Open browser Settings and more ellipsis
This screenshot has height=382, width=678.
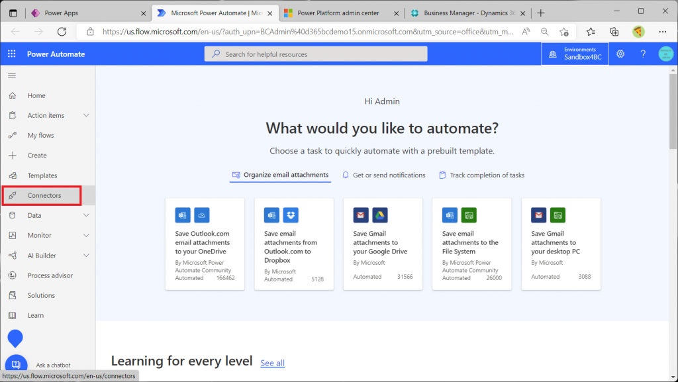(662, 32)
